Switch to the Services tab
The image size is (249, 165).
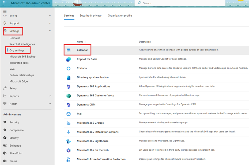click(x=69, y=15)
